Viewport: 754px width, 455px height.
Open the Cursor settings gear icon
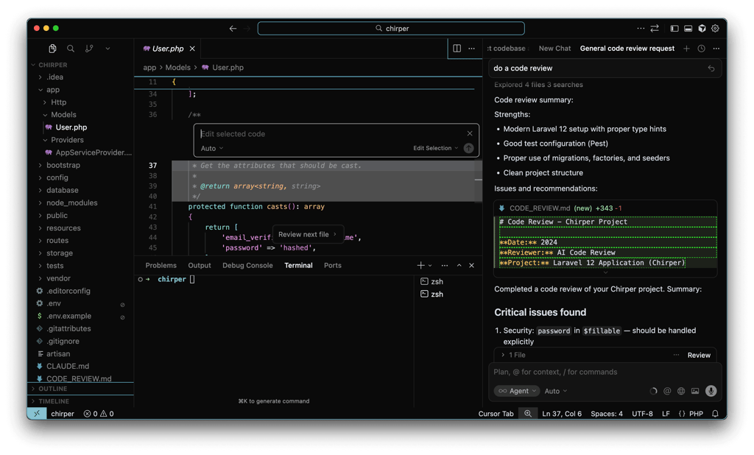(x=715, y=29)
